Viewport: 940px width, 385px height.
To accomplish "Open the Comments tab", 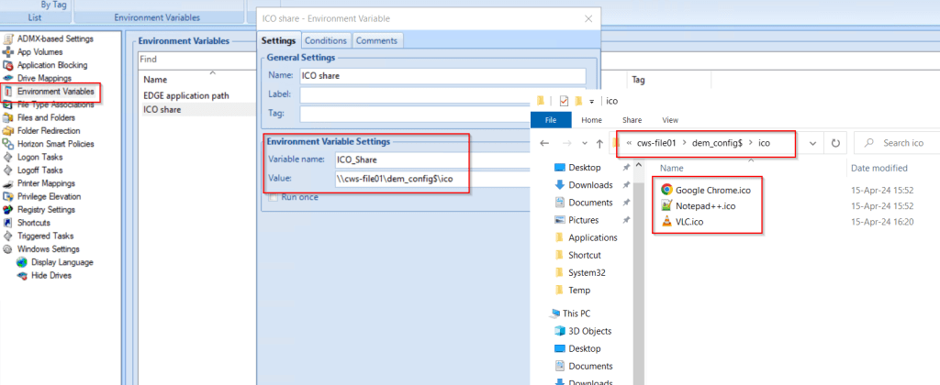I will [377, 40].
